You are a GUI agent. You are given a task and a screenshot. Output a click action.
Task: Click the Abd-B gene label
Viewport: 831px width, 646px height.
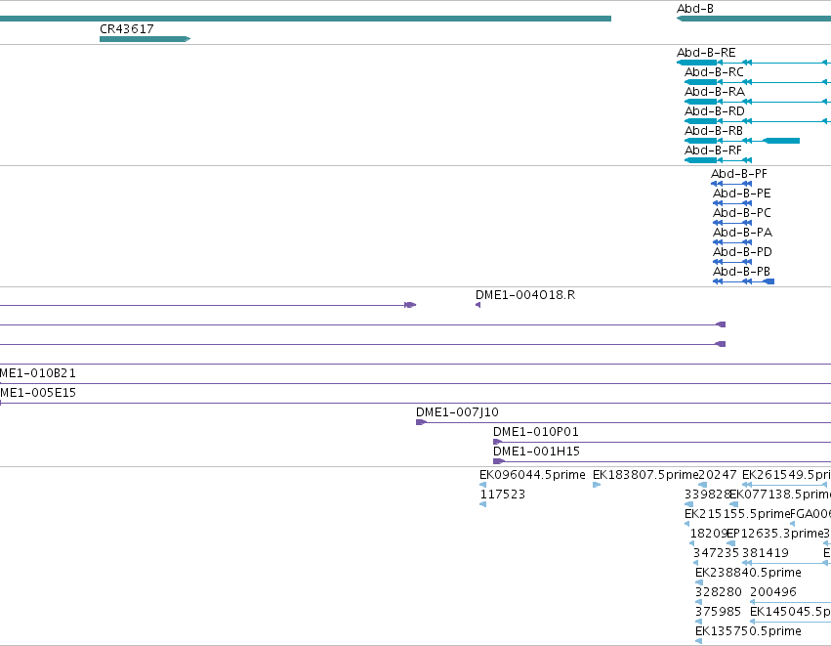pyautogui.click(x=695, y=9)
